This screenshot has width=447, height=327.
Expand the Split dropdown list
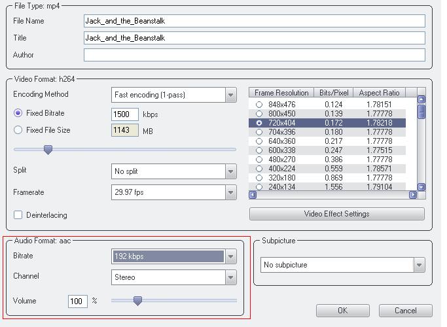[x=230, y=171]
